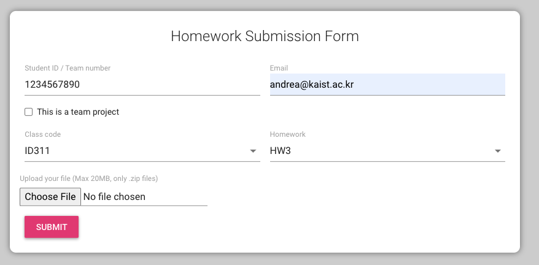539x265 pixels.
Task: Click the "Student ID / Team number" label
Action: [x=68, y=68]
